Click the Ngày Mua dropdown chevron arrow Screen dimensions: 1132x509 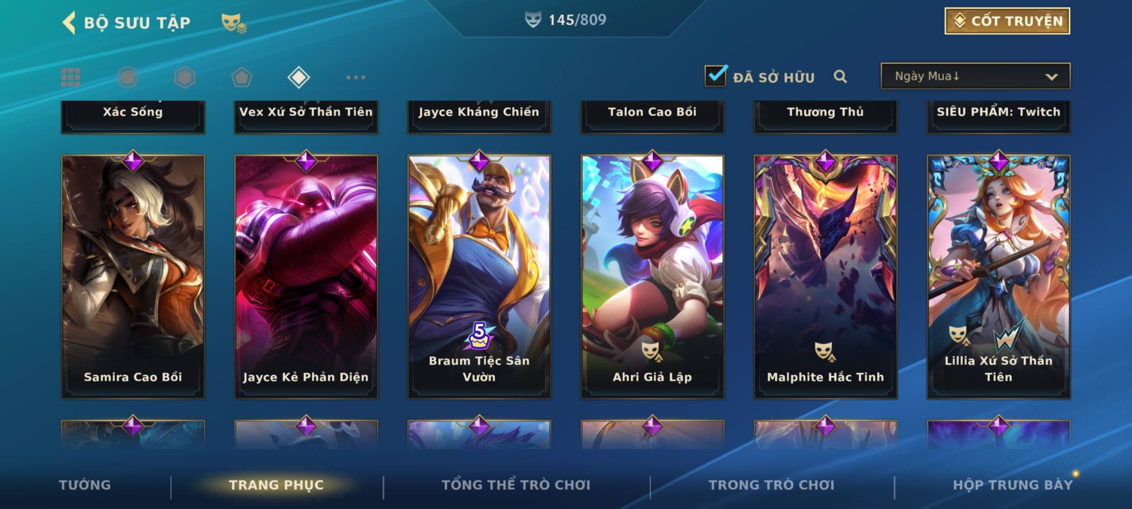(1051, 77)
